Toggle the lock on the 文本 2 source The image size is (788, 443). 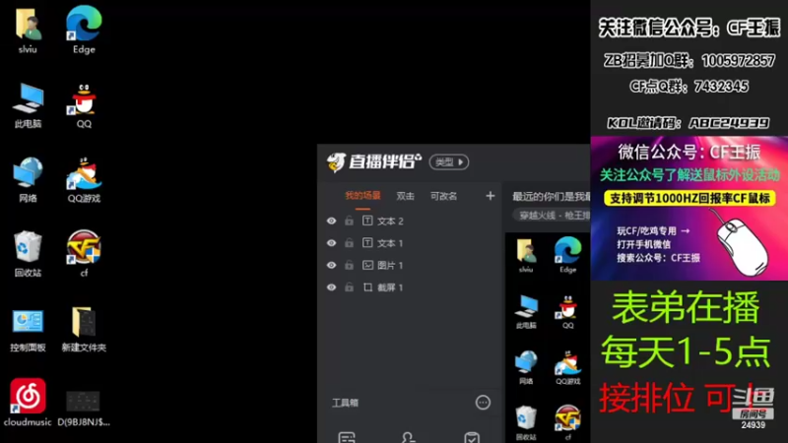[x=349, y=221]
